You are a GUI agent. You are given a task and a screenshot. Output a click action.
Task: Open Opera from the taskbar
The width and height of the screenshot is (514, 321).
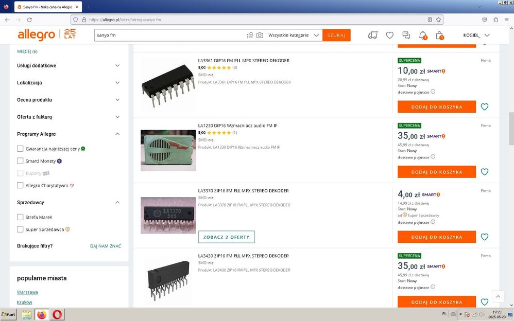(x=57, y=315)
